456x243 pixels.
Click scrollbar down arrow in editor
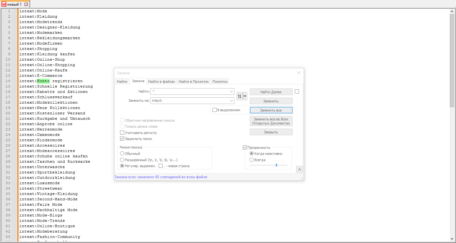point(452,239)
